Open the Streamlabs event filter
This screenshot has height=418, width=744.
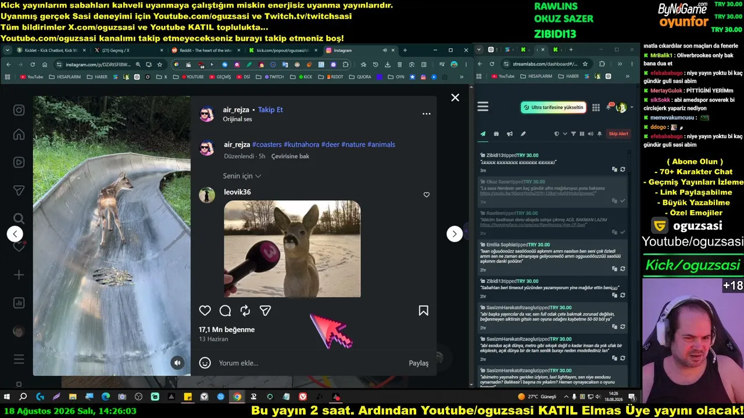point(574,134)
